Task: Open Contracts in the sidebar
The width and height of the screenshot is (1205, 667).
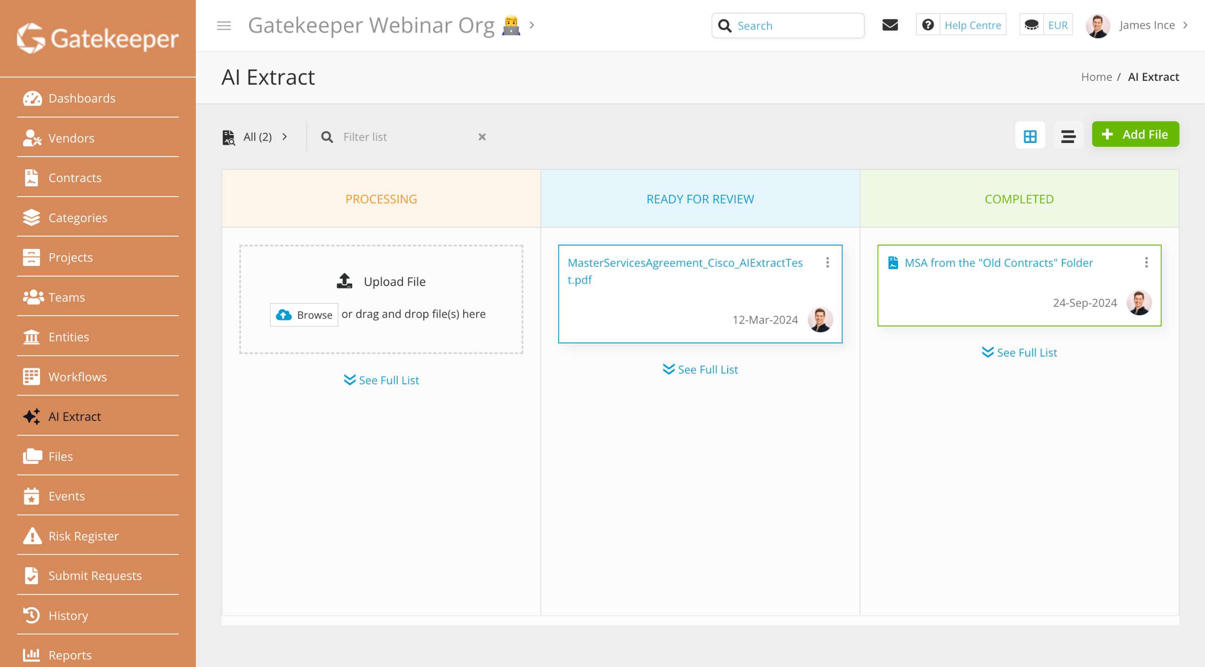Action: pos(75,178)
